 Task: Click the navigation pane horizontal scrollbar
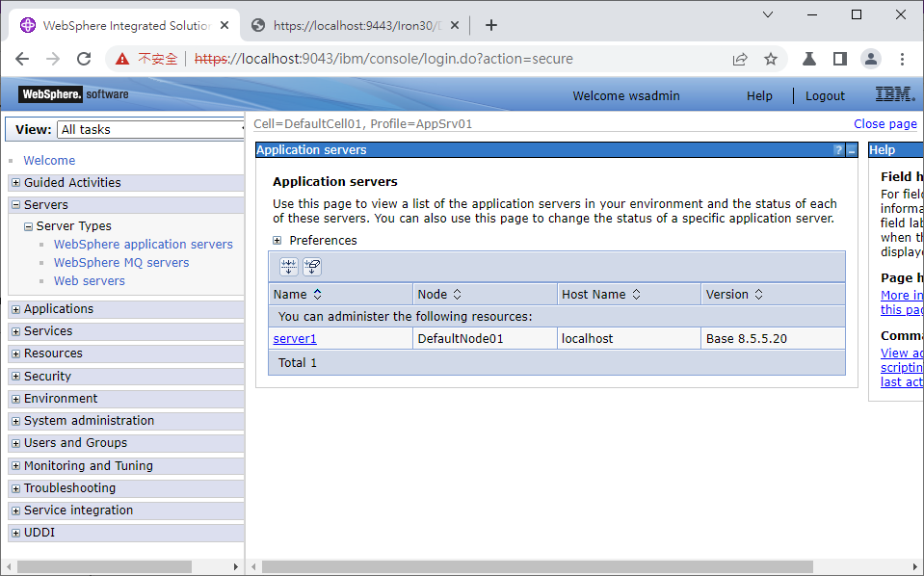click(104, 566)
